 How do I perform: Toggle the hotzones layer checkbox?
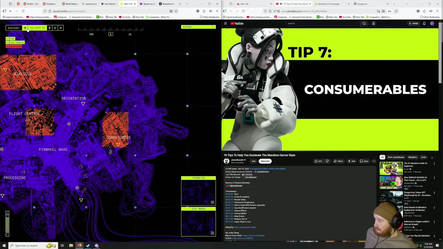tap(7, 46)
